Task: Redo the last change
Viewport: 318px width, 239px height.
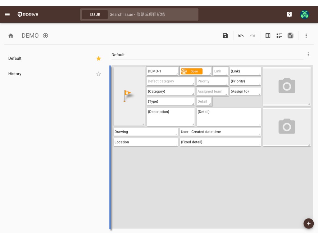Action: pyautogui.click(x=252, y=35)
